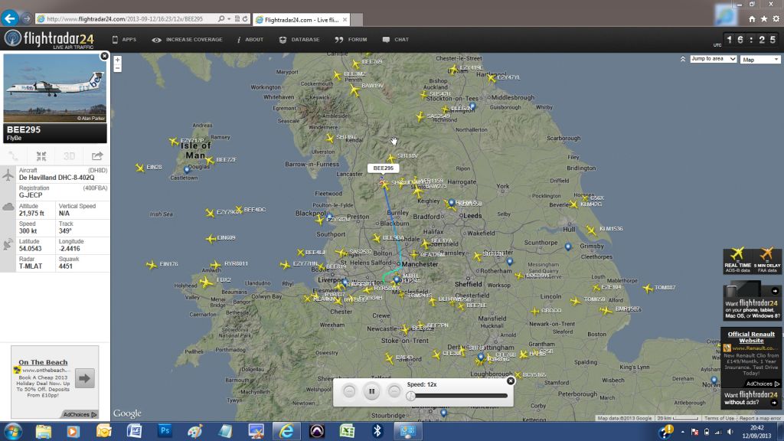Click the playback speed slider handle

410,396
